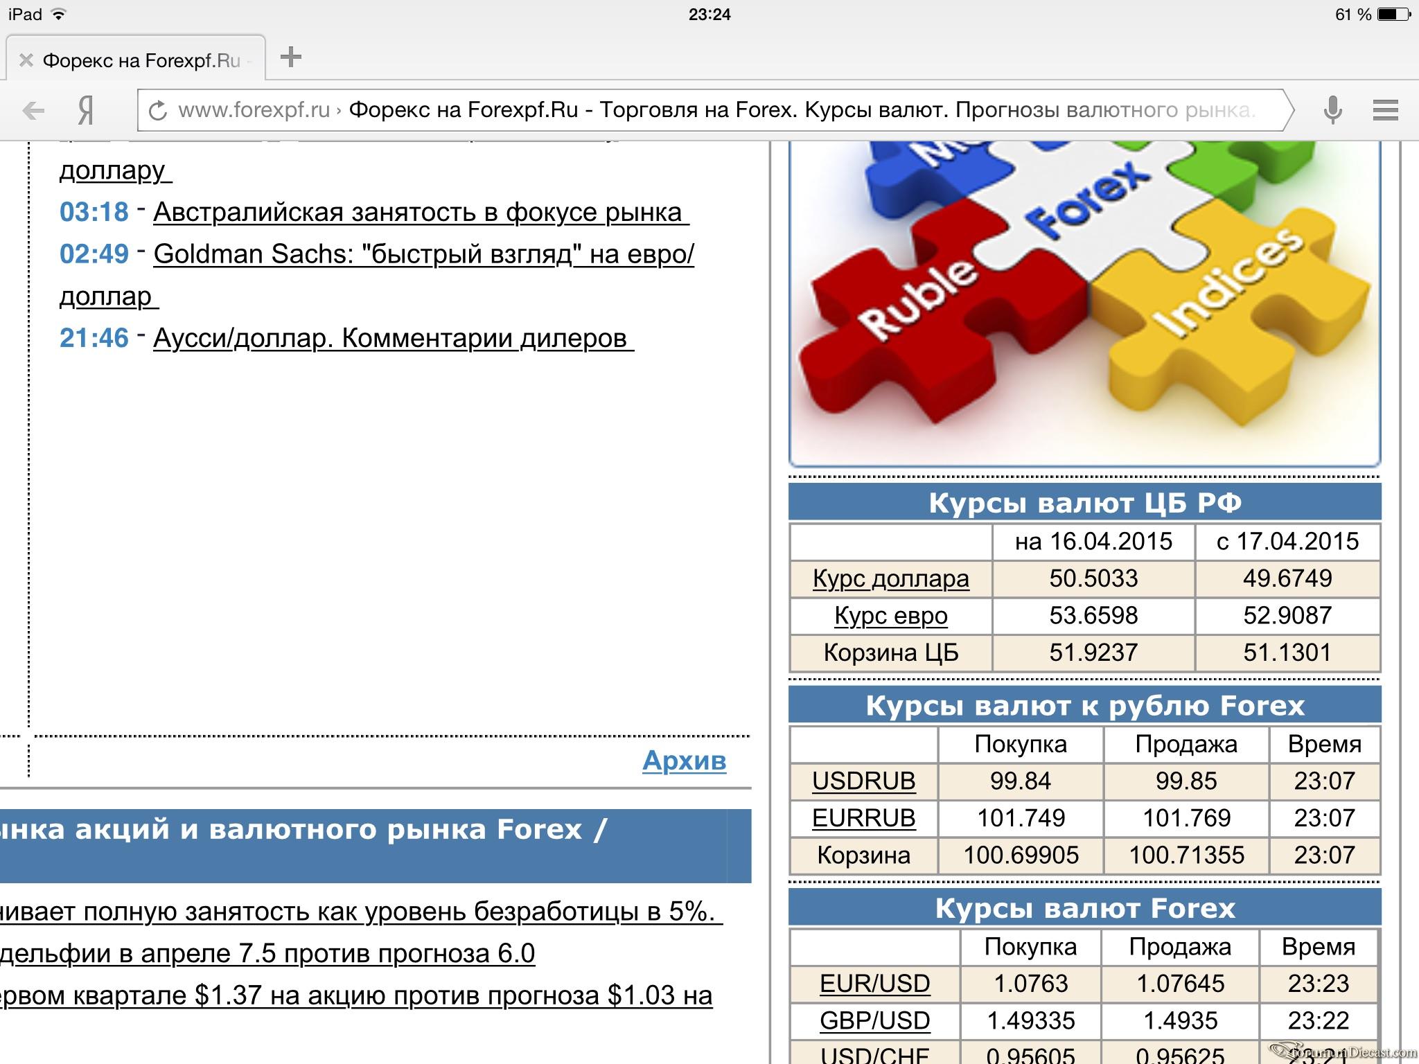This screenshot has height=1064, width=1419.
Task: Click news timestamp 21:46
Action: [94, 338]
